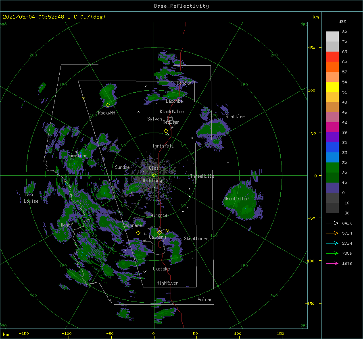Screen dimensions: 363x339
Task: Click the Sylvan label
Action: pyautogui.click(x=154, y=119)
